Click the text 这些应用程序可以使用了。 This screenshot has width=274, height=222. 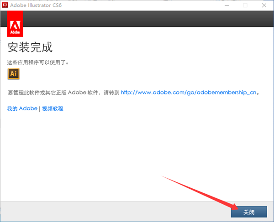click(x=38, y=62)
